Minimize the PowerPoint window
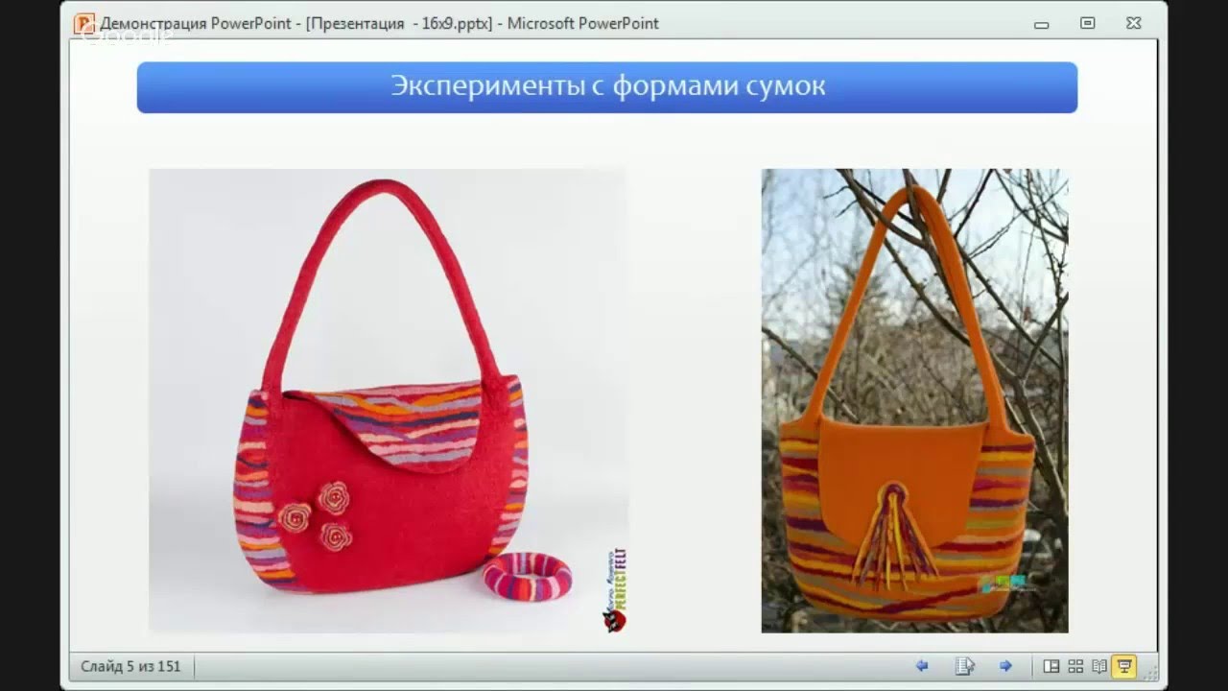 click(1042, 23)
